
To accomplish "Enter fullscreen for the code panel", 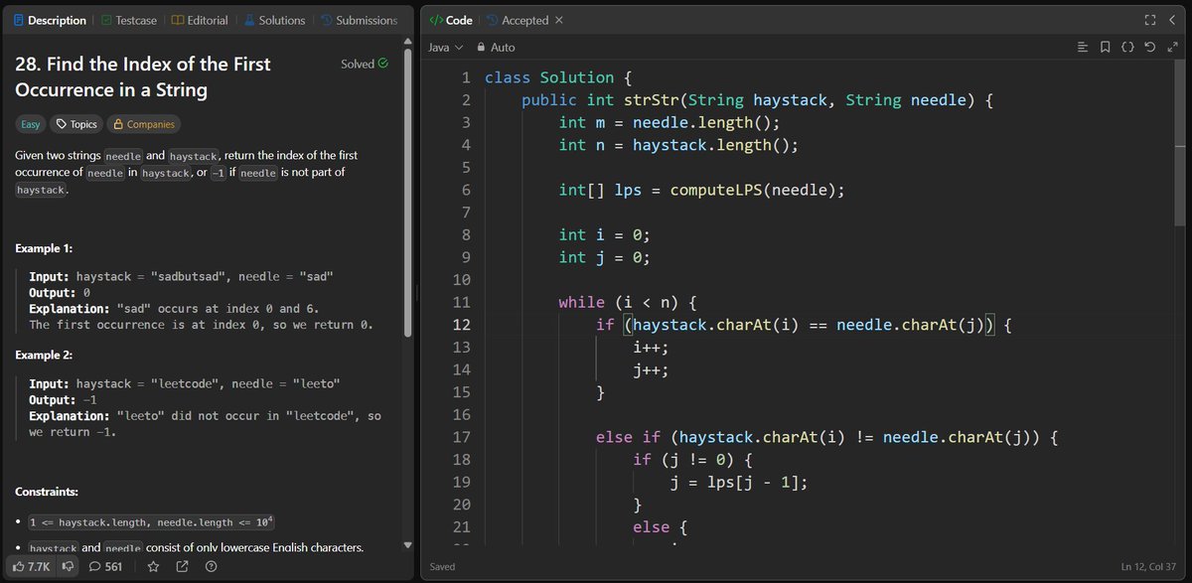I will [x=1150, y=20].
